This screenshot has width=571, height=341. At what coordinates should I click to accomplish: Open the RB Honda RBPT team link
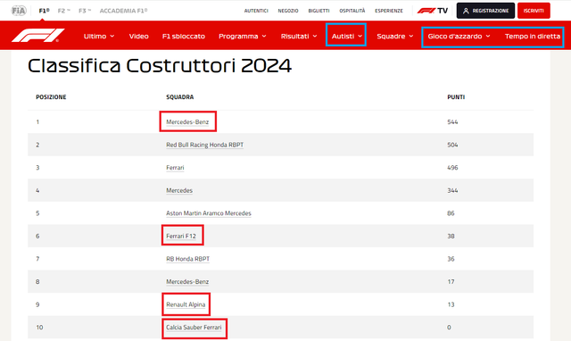click(188, 259)
